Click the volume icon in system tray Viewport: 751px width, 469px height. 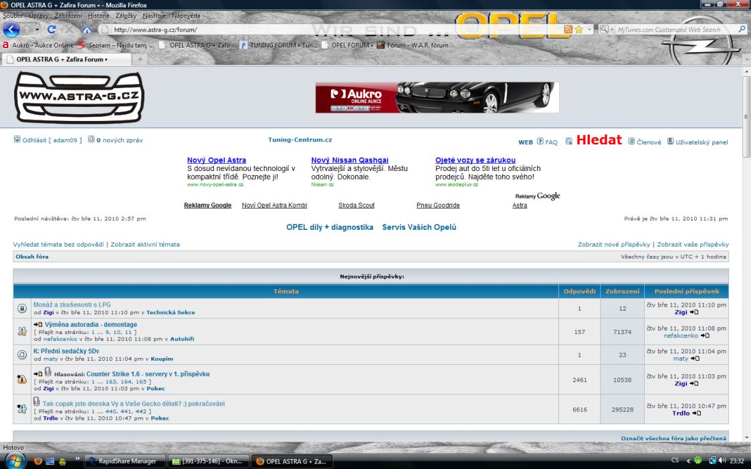[x=722, y=461]
